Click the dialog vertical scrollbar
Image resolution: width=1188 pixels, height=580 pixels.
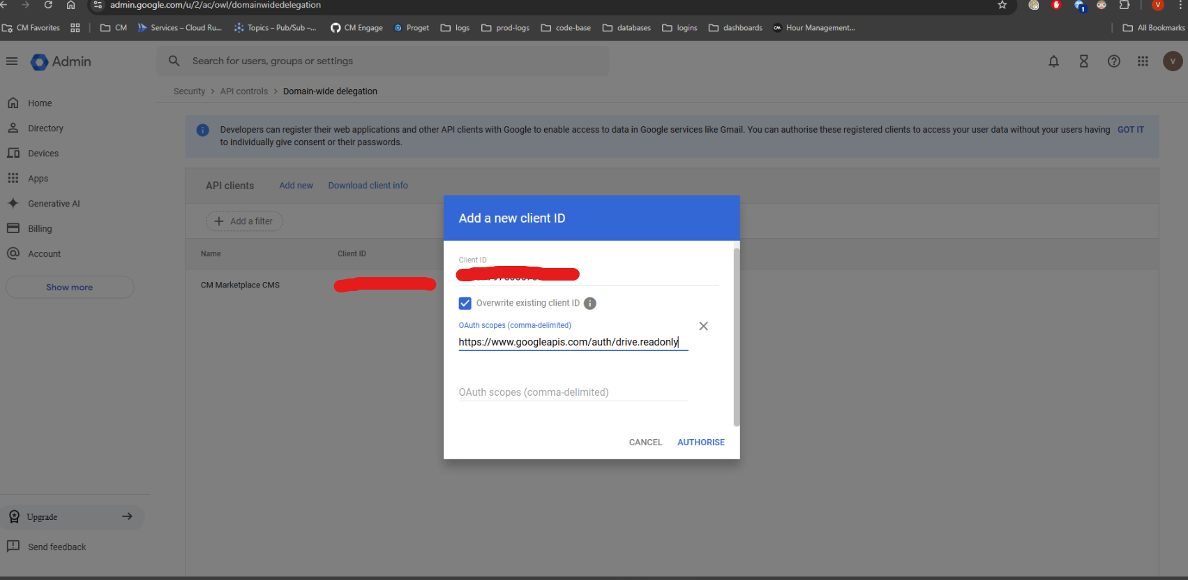pos(737,336)
